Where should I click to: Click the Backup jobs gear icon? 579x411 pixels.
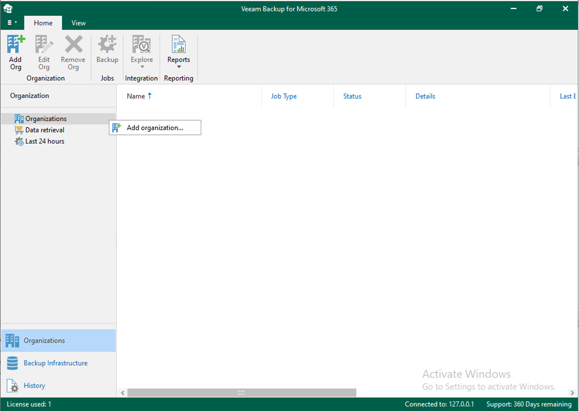click(107, 45)
